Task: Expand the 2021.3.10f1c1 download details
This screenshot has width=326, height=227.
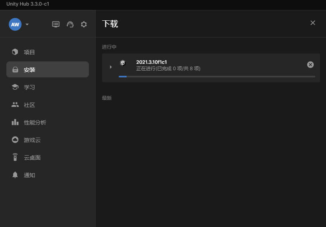Action: [111, 67]
